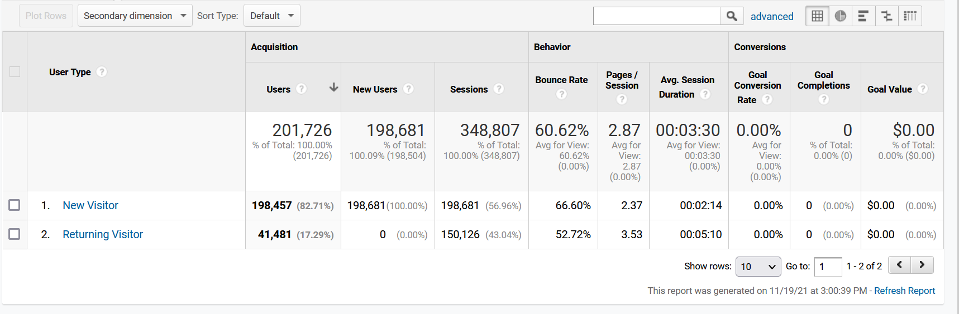Switch to the Pivot table view icon
The height and width of the screenshot is (314, 959).
[x=910, y=16]
